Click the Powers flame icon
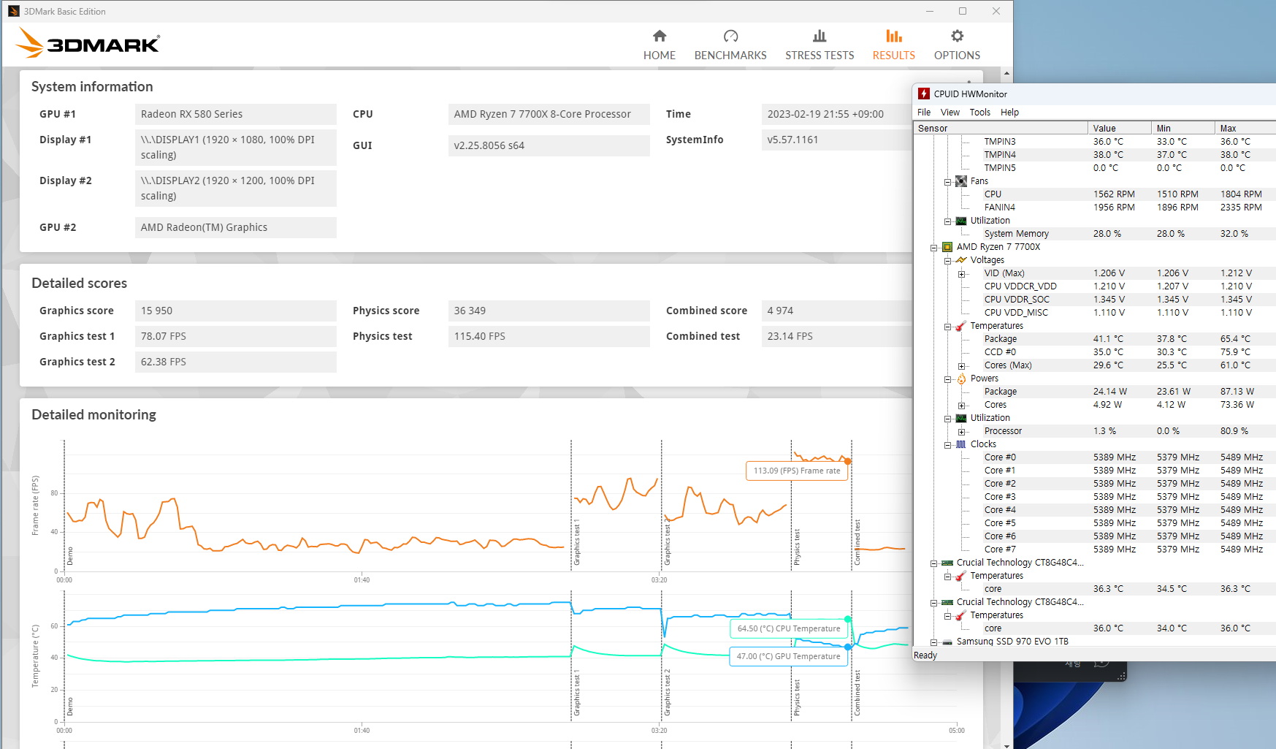1276x749 pixels. 961,379
